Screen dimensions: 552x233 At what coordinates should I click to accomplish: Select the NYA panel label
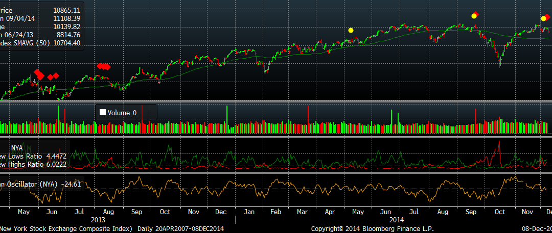16,148
